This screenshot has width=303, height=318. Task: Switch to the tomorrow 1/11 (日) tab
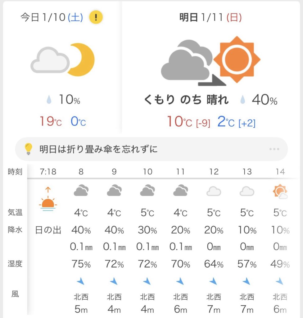coord(211,18)
